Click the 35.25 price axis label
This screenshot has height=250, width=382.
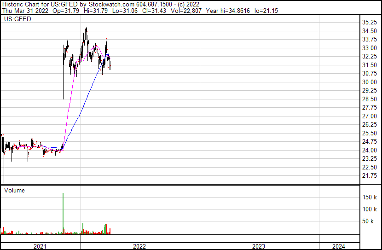pos(370,23)
